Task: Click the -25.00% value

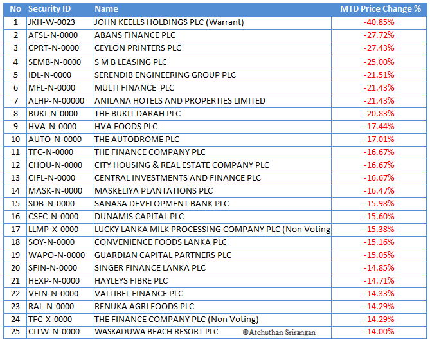Action: (x=379, y=62)
